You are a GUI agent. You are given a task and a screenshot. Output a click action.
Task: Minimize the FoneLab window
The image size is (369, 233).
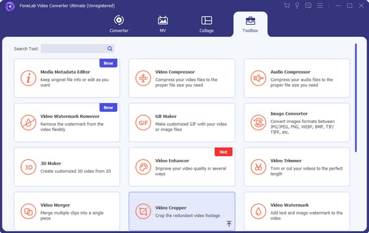(x=338, y=6)
